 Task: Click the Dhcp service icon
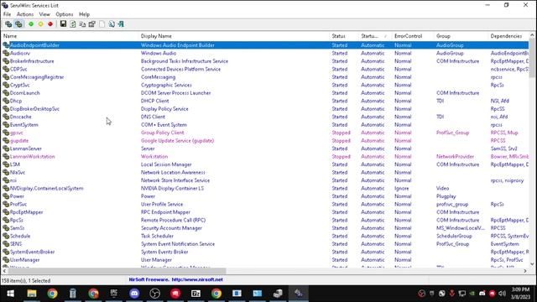[x=6, y=101]
